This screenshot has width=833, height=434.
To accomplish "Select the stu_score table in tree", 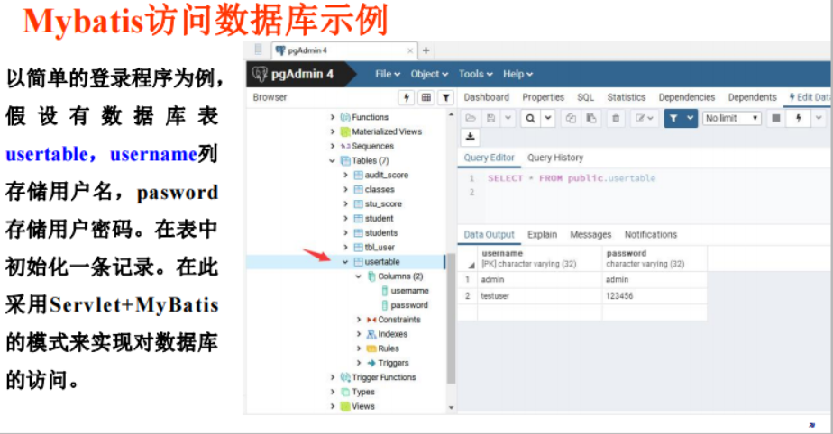I will point(382,203).
